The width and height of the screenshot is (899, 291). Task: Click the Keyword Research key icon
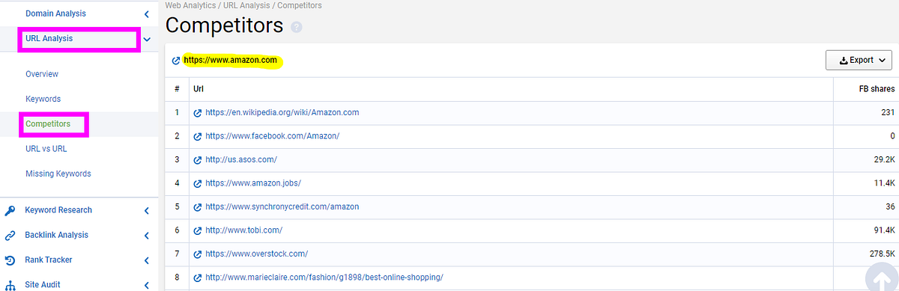(10, 210)
